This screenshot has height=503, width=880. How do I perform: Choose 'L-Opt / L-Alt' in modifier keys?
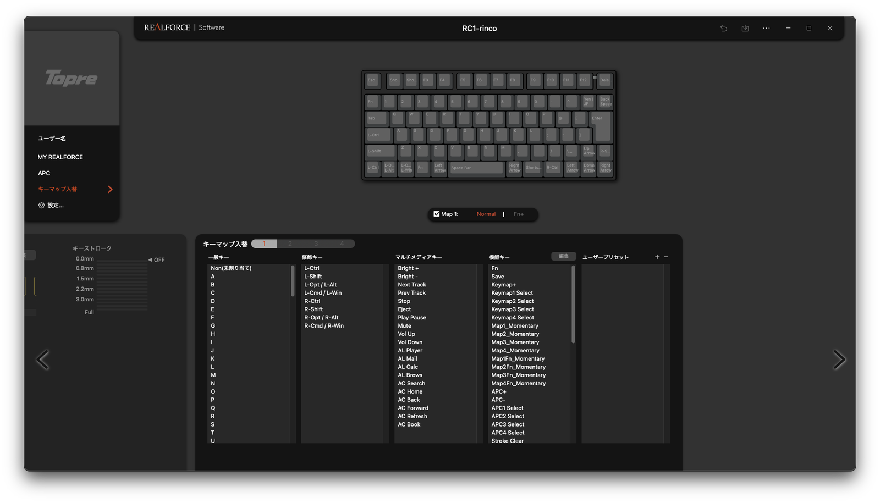[321, 285]
